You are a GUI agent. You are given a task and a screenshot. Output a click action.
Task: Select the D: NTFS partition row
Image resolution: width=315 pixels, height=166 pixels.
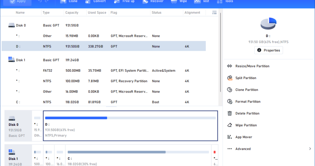(x=104, y=46)
